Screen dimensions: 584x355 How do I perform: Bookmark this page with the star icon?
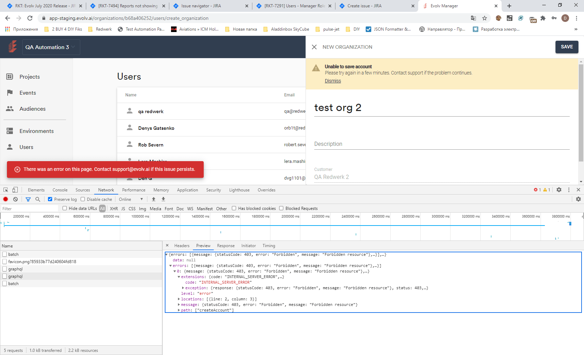pos(485,18)
